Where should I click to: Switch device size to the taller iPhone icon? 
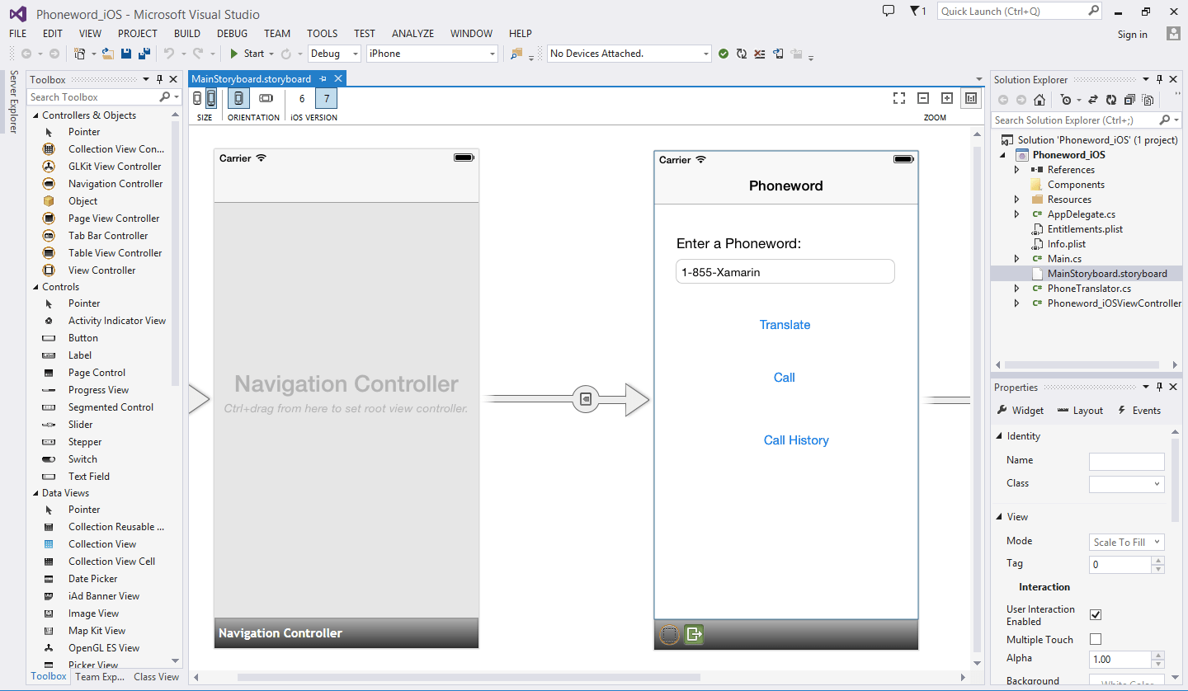point(211,97)
